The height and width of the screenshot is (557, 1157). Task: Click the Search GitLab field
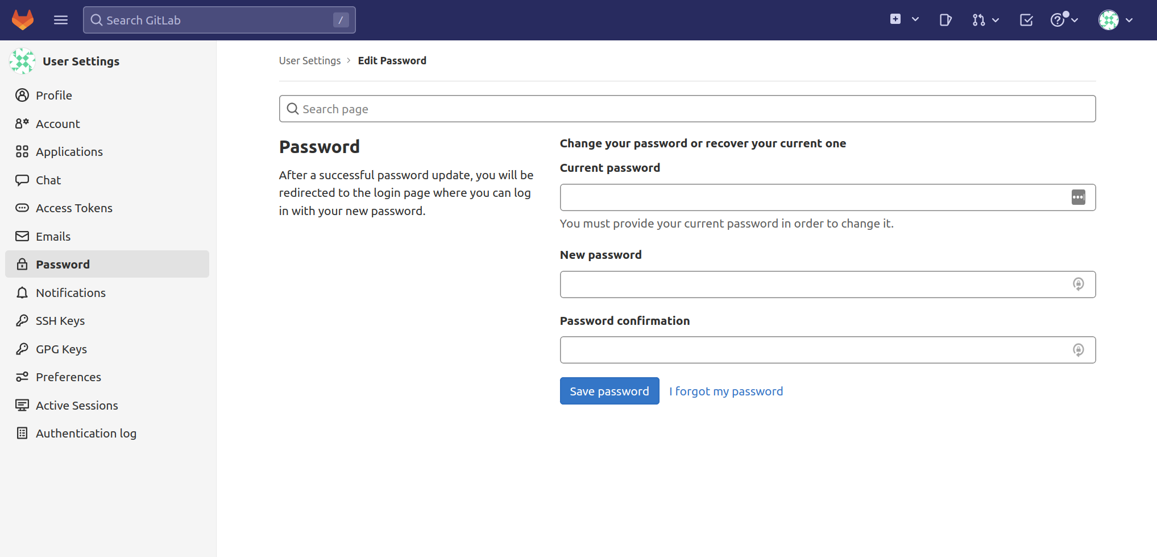pos(219,20)
